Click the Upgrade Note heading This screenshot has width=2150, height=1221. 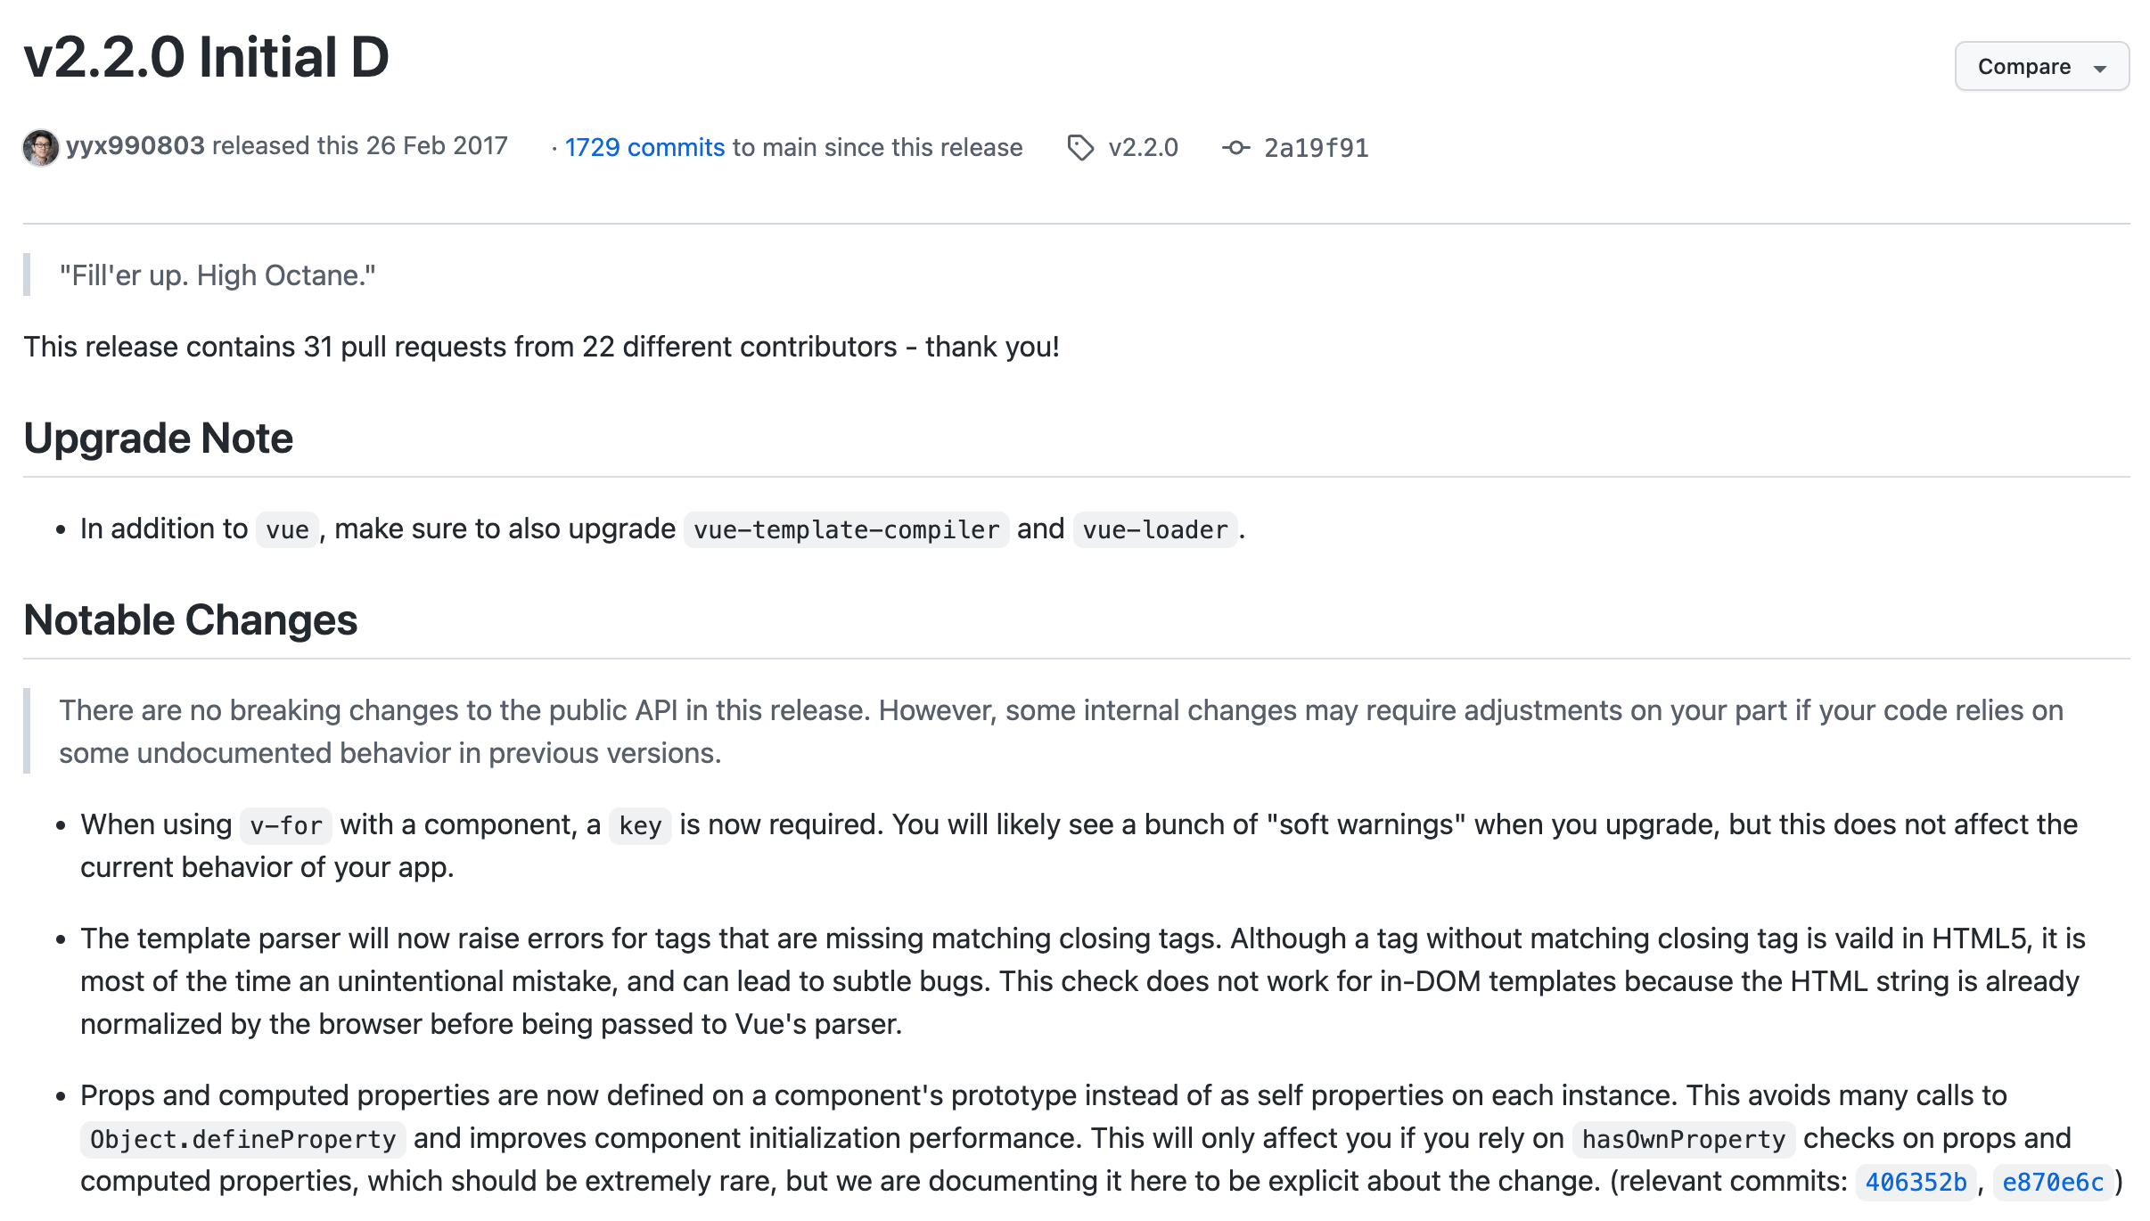coord(159,438)
